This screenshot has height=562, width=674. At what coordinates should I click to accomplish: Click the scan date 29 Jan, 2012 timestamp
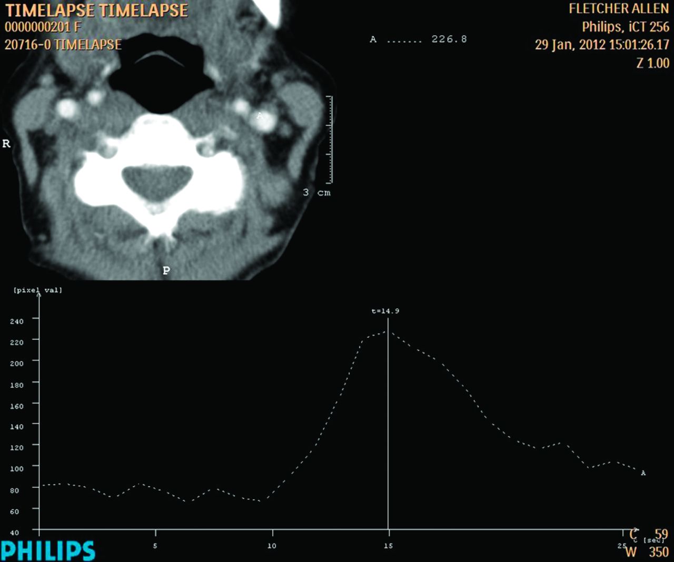click(602, 45)
